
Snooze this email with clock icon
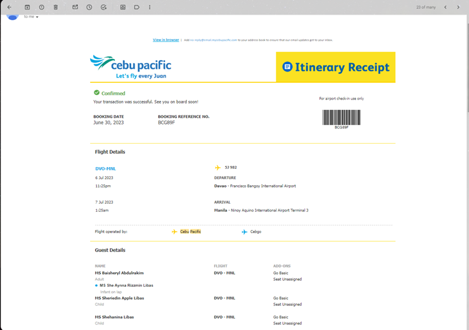coord(89,7)
